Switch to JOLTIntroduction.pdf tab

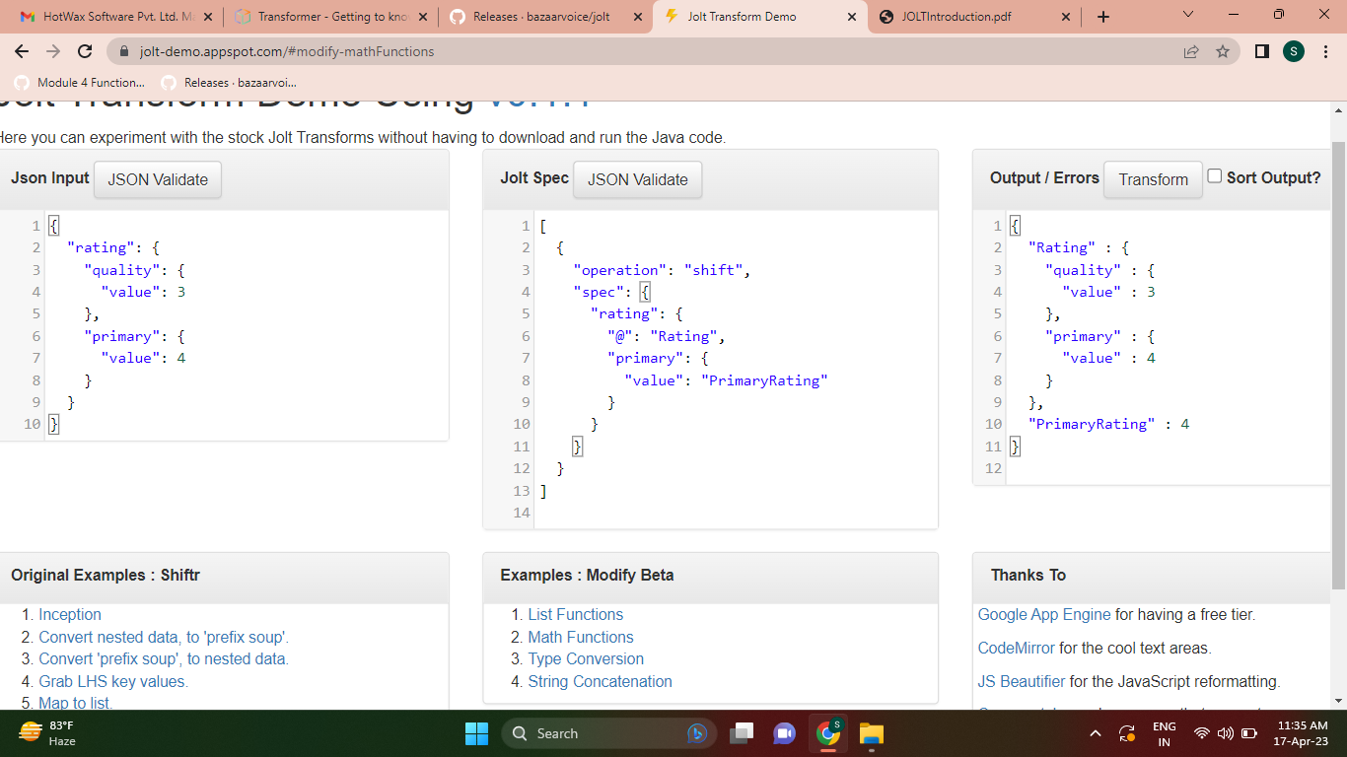[x=974, y=17]
